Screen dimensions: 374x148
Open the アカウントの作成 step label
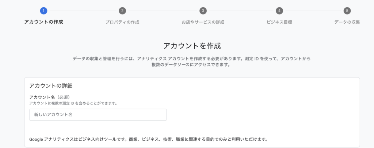coord(44,22)
